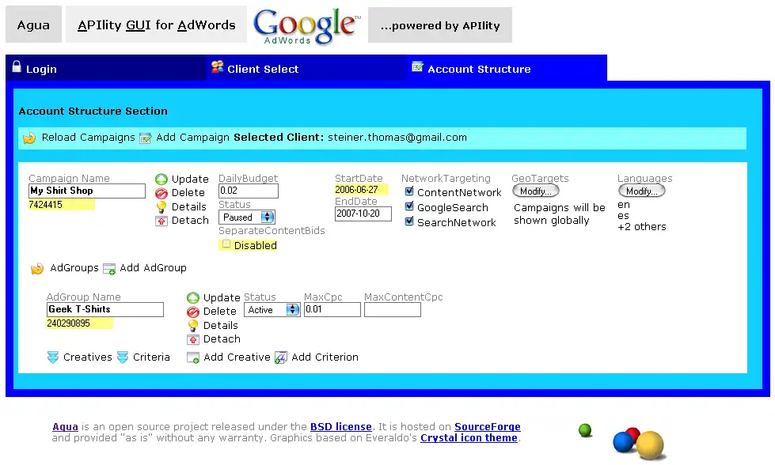Click the Geek T-Shirts Detach icon
Image resolution: width=775 pixels, height=465 pixels.
click(193, 339)
